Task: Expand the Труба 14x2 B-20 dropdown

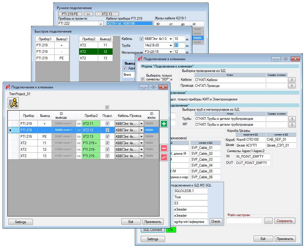Action: pos(170,46)
